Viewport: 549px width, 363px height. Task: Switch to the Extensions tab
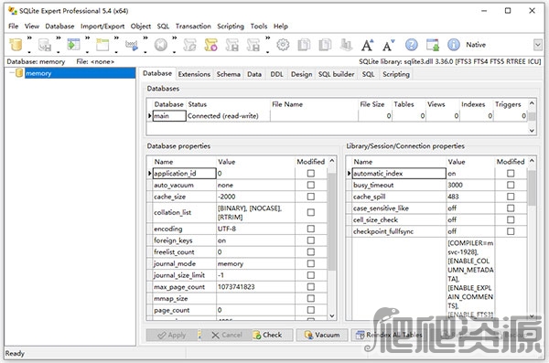(x=194, y=74)
